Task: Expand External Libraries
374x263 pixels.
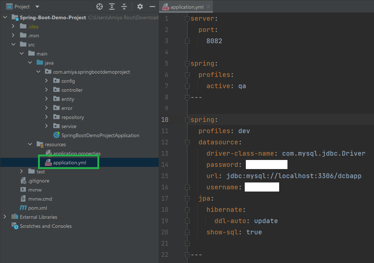Action: 5,217
